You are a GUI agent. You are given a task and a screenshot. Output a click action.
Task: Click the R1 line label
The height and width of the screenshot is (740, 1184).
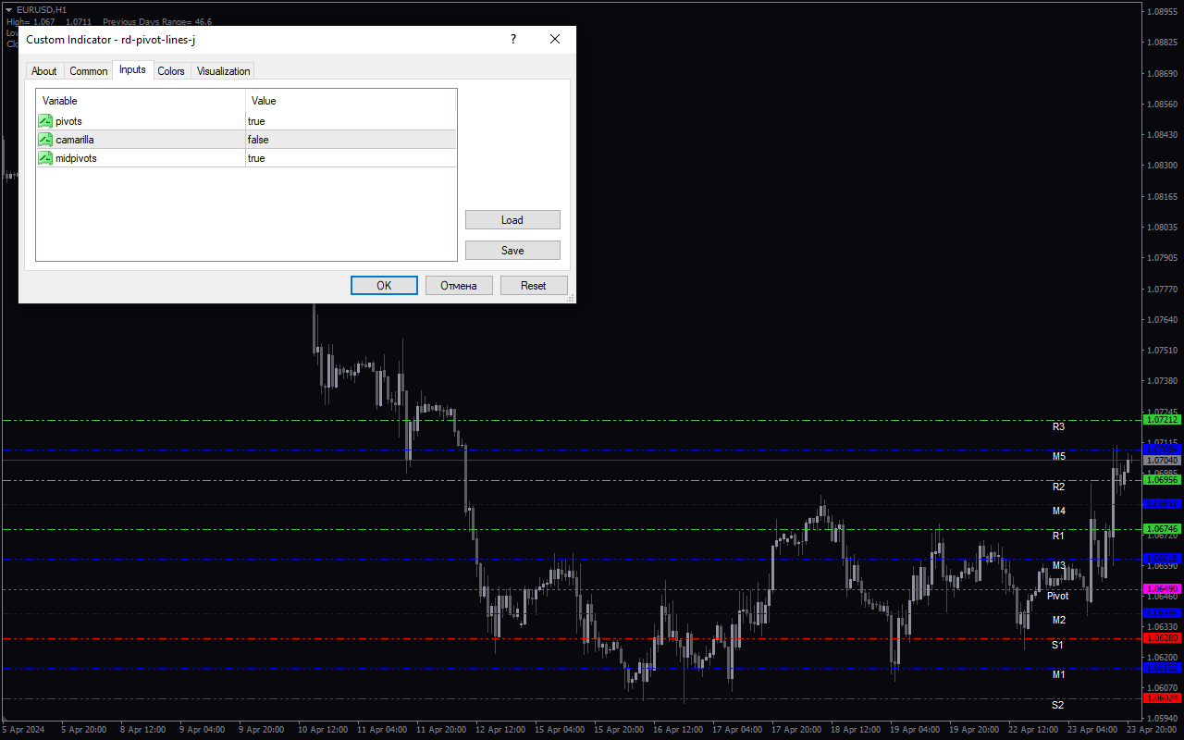[1058, 536]
